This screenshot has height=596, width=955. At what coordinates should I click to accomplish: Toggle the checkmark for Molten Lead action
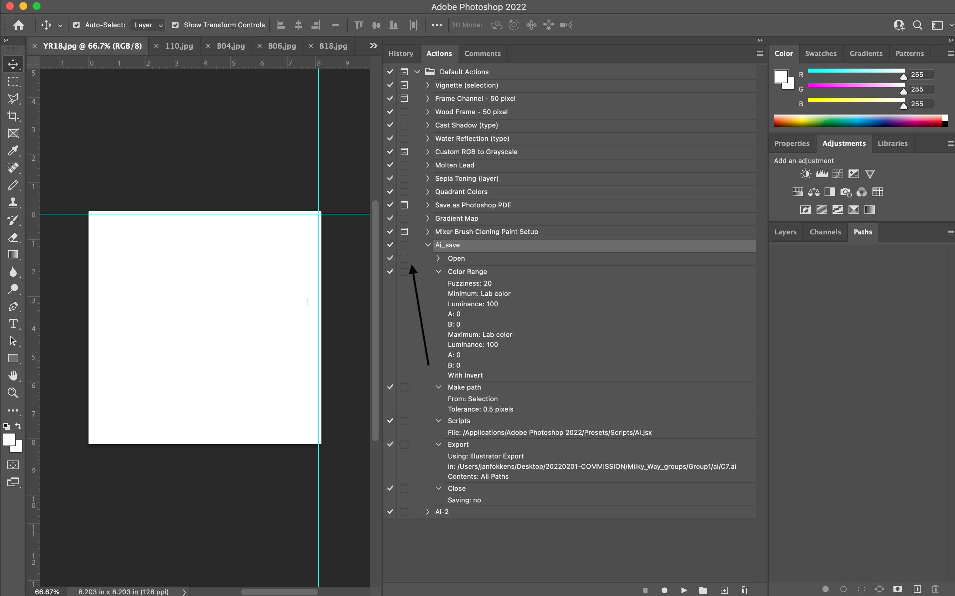(390, 165)
